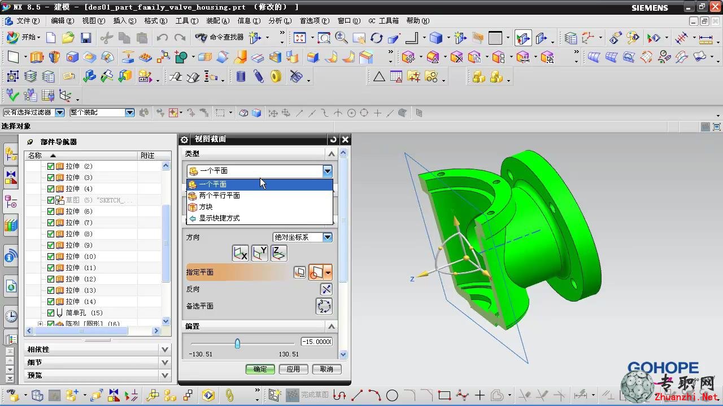Open the 帮助(H) menu
Screen dimensions: 723x406
click(417, 21)
